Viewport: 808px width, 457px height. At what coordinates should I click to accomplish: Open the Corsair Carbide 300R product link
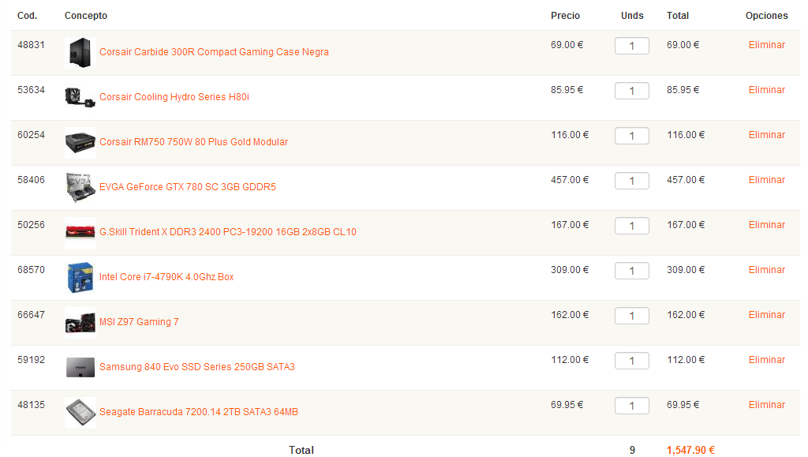click(x=214, y=52)
